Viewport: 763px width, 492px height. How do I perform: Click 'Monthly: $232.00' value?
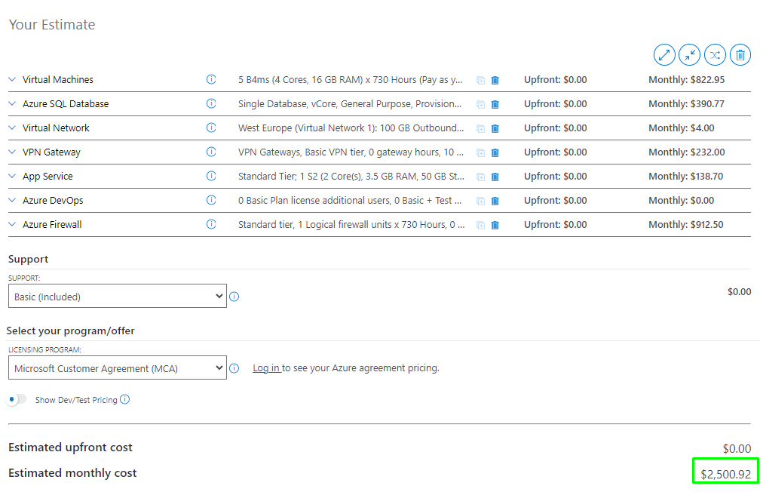click(686, 152)
